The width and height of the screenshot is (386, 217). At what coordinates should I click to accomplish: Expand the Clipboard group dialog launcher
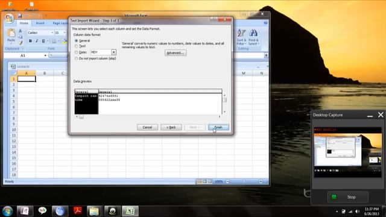(x=22, y=49)
